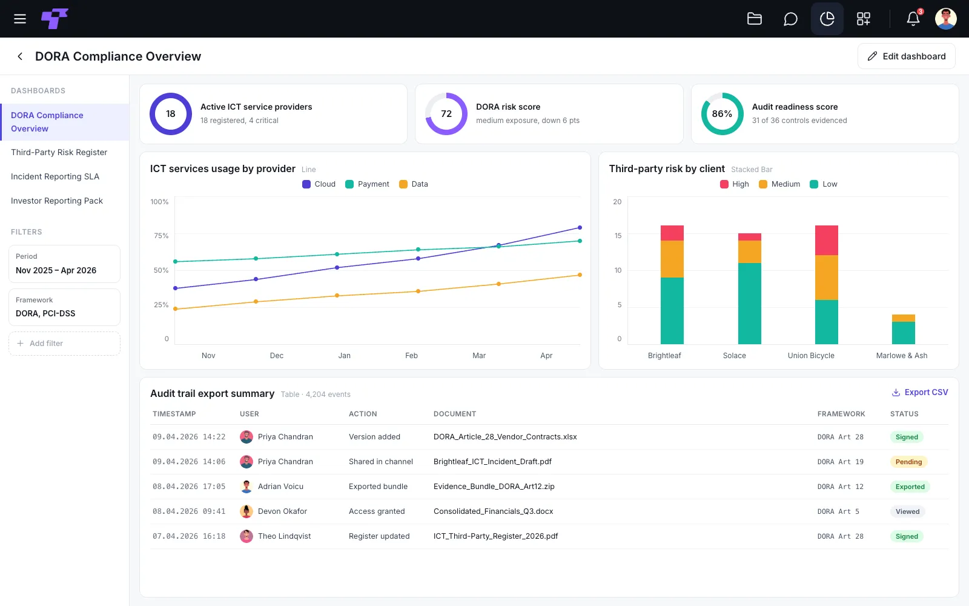Go back using the arrow next to the title
Viewport: 969px width, 606px height.
[20, 56]
